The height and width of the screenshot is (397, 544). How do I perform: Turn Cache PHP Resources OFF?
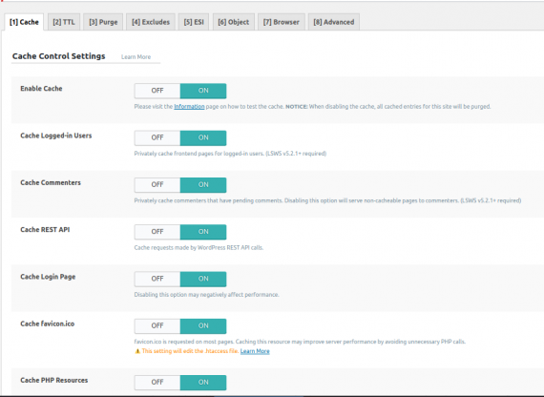pos(157,382)
